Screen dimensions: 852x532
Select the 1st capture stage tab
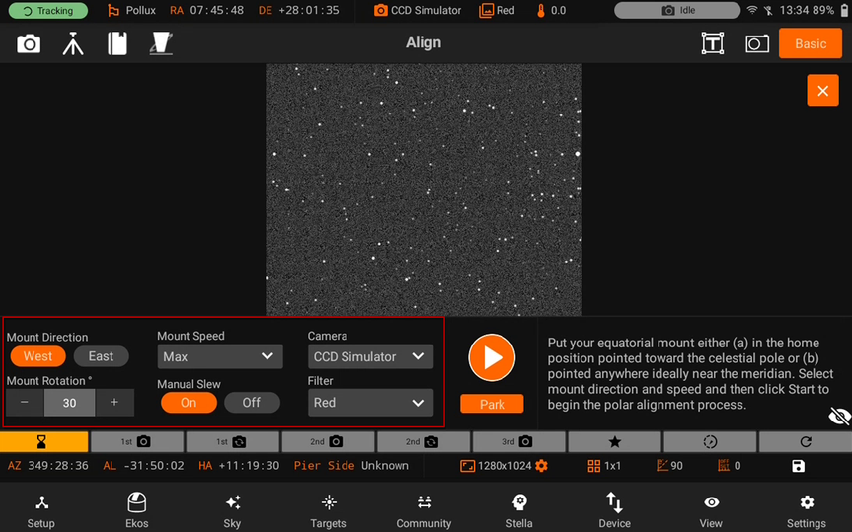click(x=137, y=441)
